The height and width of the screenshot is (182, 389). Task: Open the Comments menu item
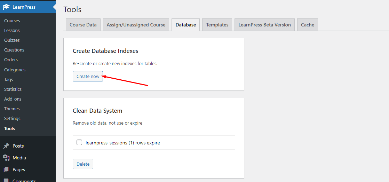pyautogui.click(x=24, y=181)
